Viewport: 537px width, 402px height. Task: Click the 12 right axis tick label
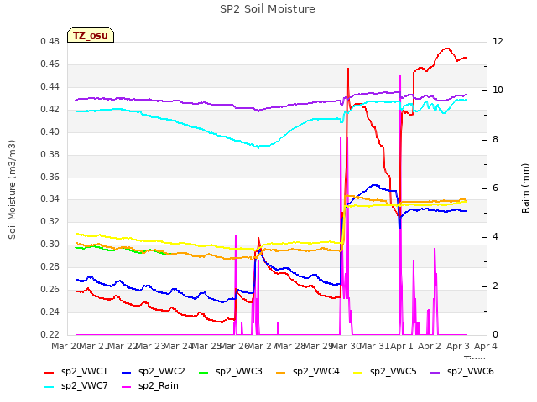[x=498, y=41]
